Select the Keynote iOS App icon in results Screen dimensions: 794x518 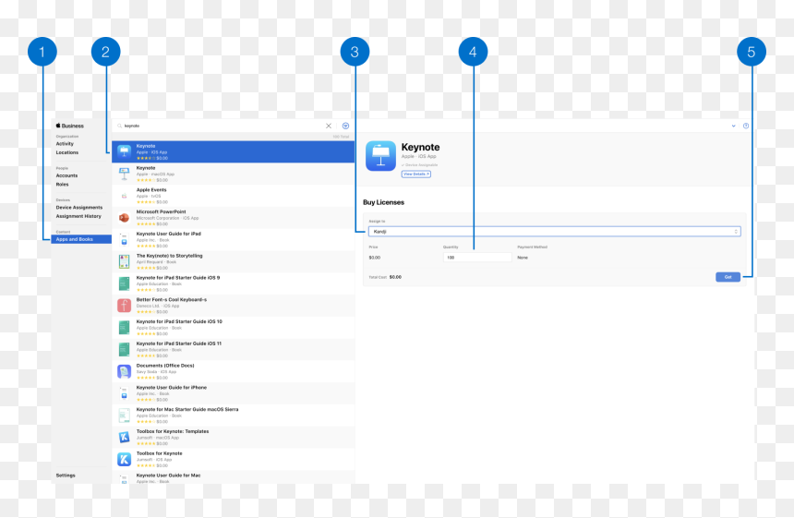(124, 151)
